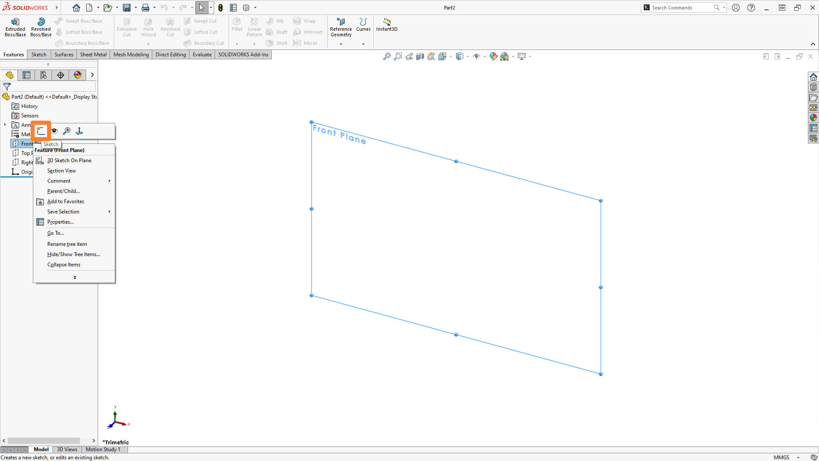This screenshot has width=819, height=461.
Task: Open Section View from the heads-up toolbar
Action: click(x=420, y=56)
